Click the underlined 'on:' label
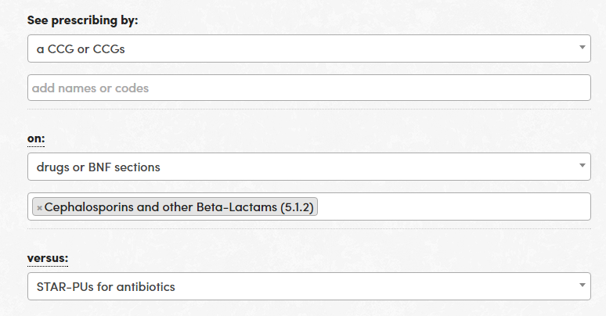This screenshot has height=316, width=606. (x=36, y=138)
